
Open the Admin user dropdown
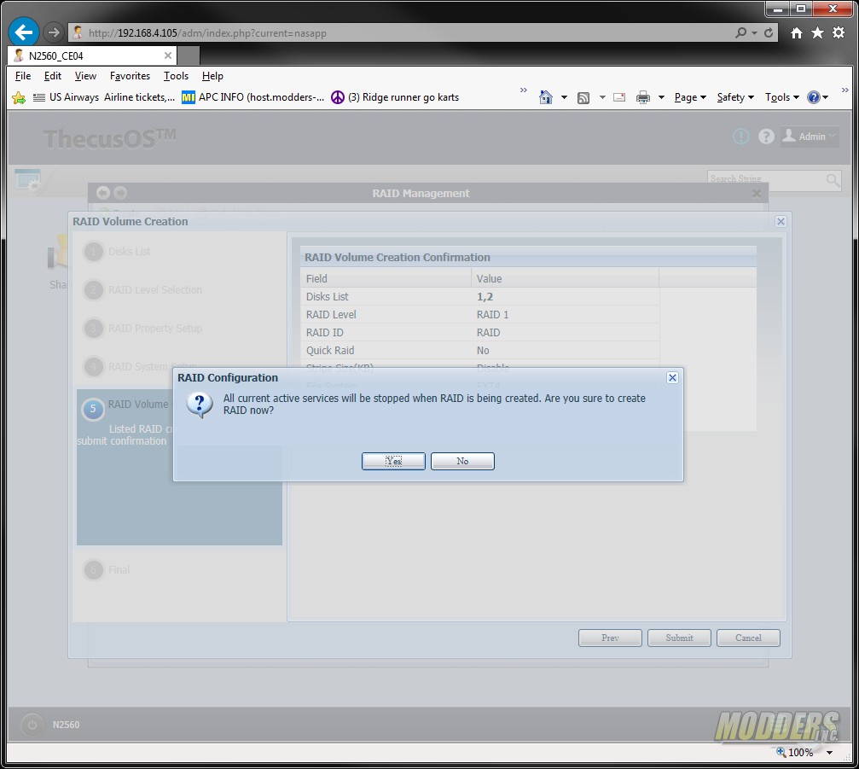pyautogui.click(x=810, y=136)
